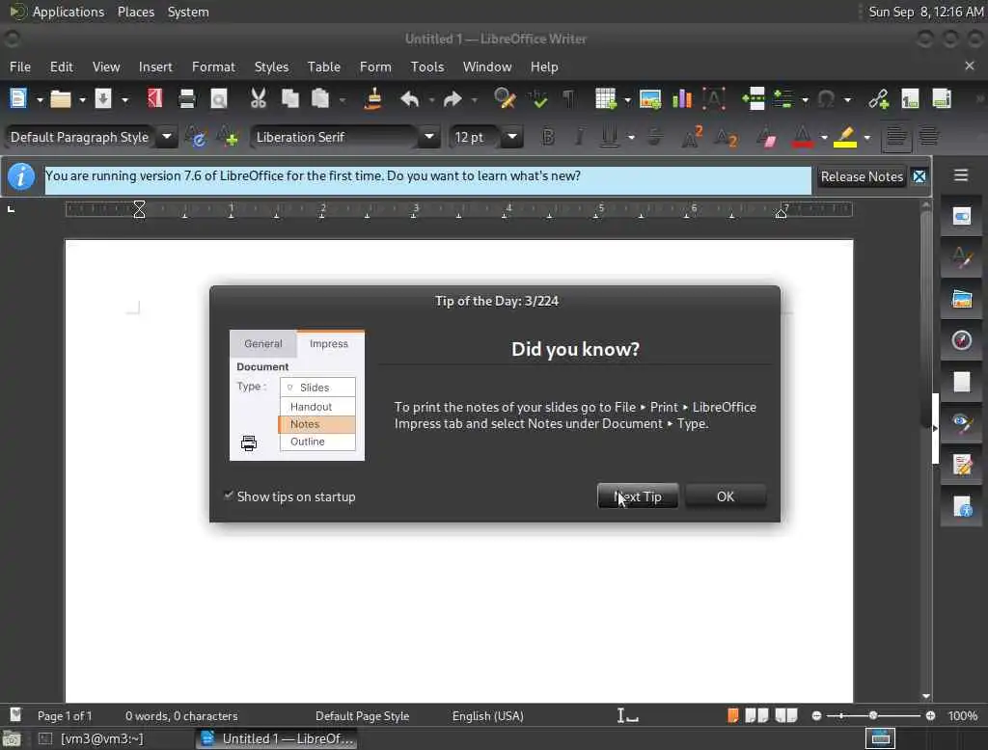This screenshot has width=988, height=750.
Task: Toggle Print Preview icon
Action: click(219, 99)
